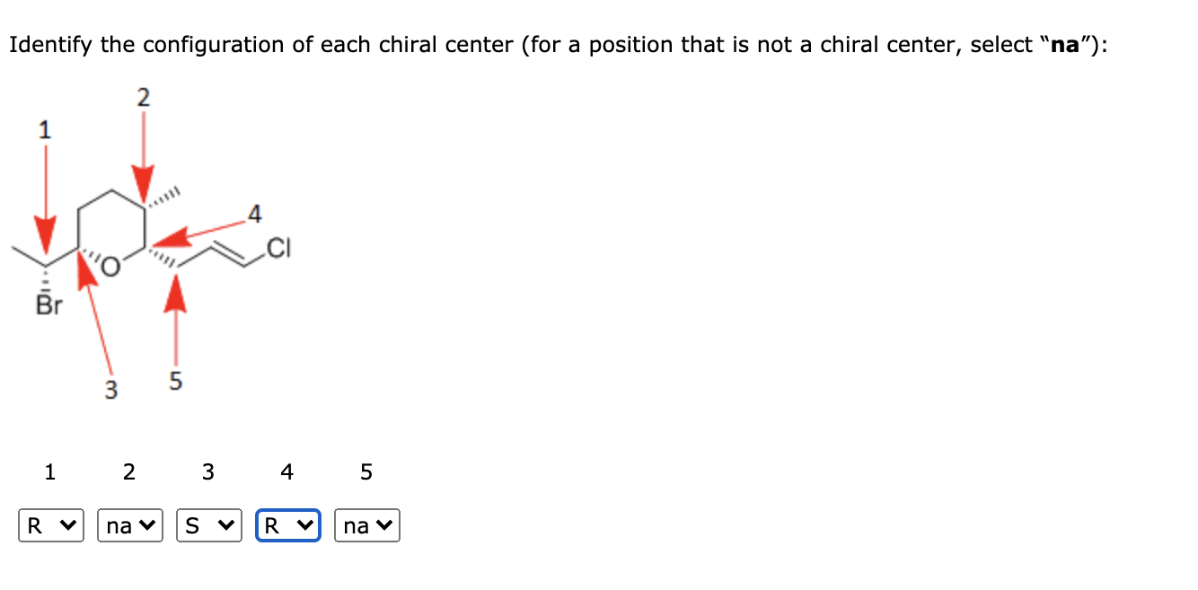
Task: Open the highlighted R dropdown for position 4
Action: point(287,524)
